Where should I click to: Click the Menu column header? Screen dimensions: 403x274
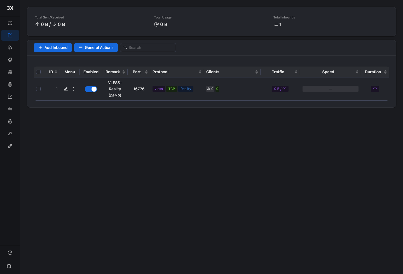point(70,72)
